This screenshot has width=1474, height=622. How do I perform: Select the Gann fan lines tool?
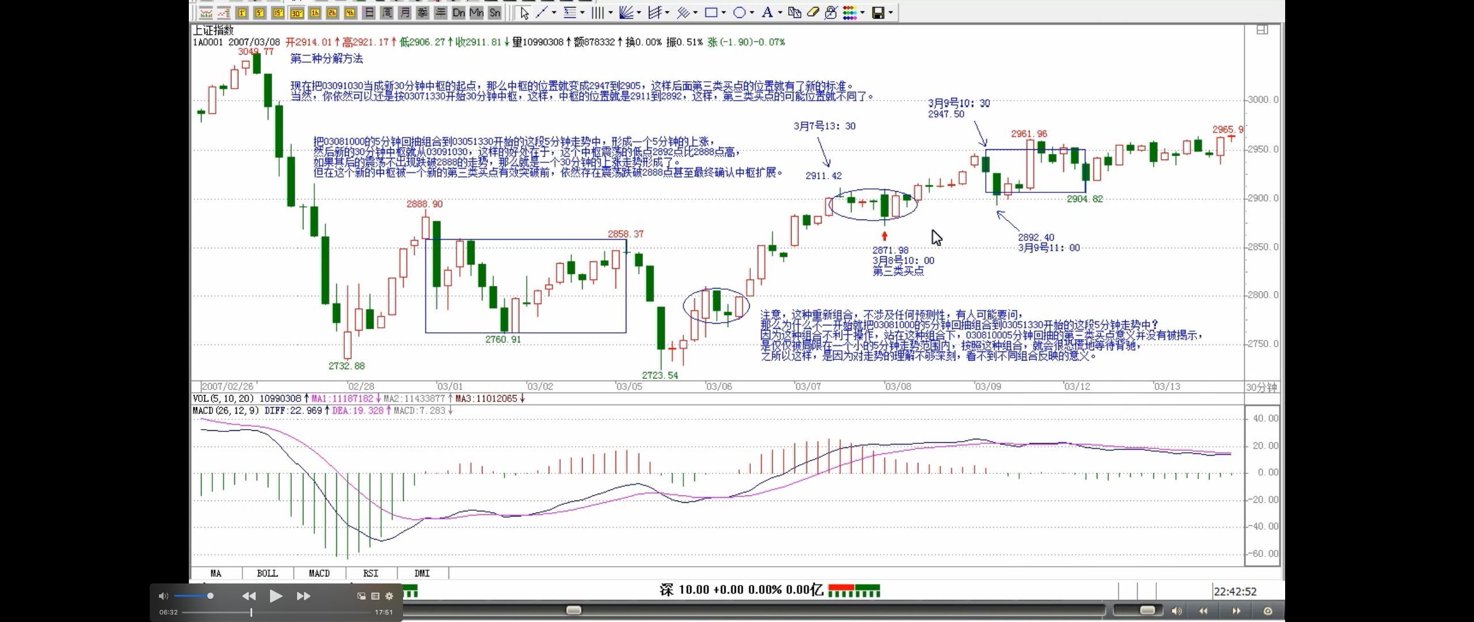pos(626,13)
